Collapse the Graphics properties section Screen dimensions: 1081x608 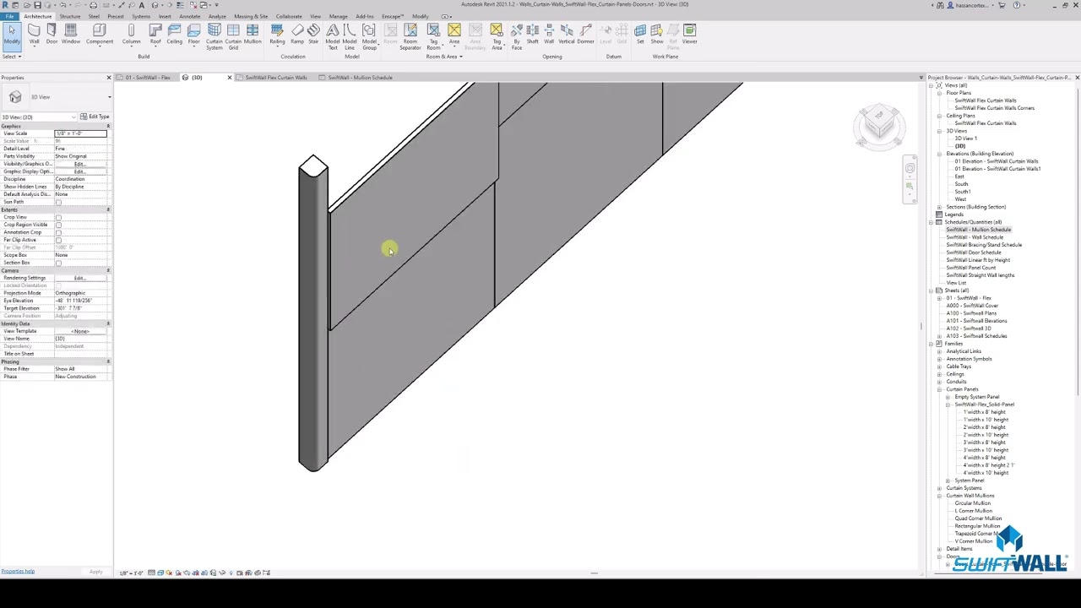tap(108, 126)
